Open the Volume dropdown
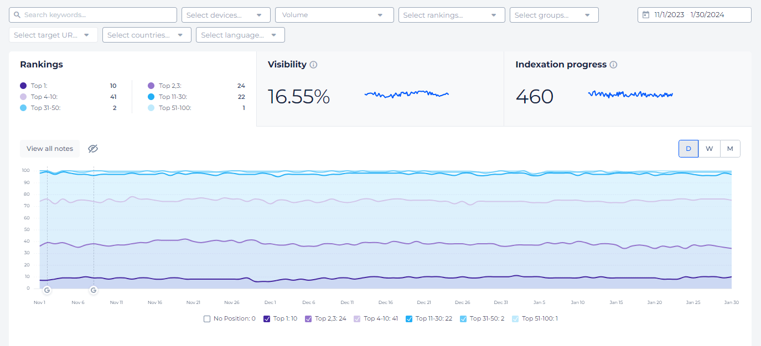761x346 pixels. (334, 15)
